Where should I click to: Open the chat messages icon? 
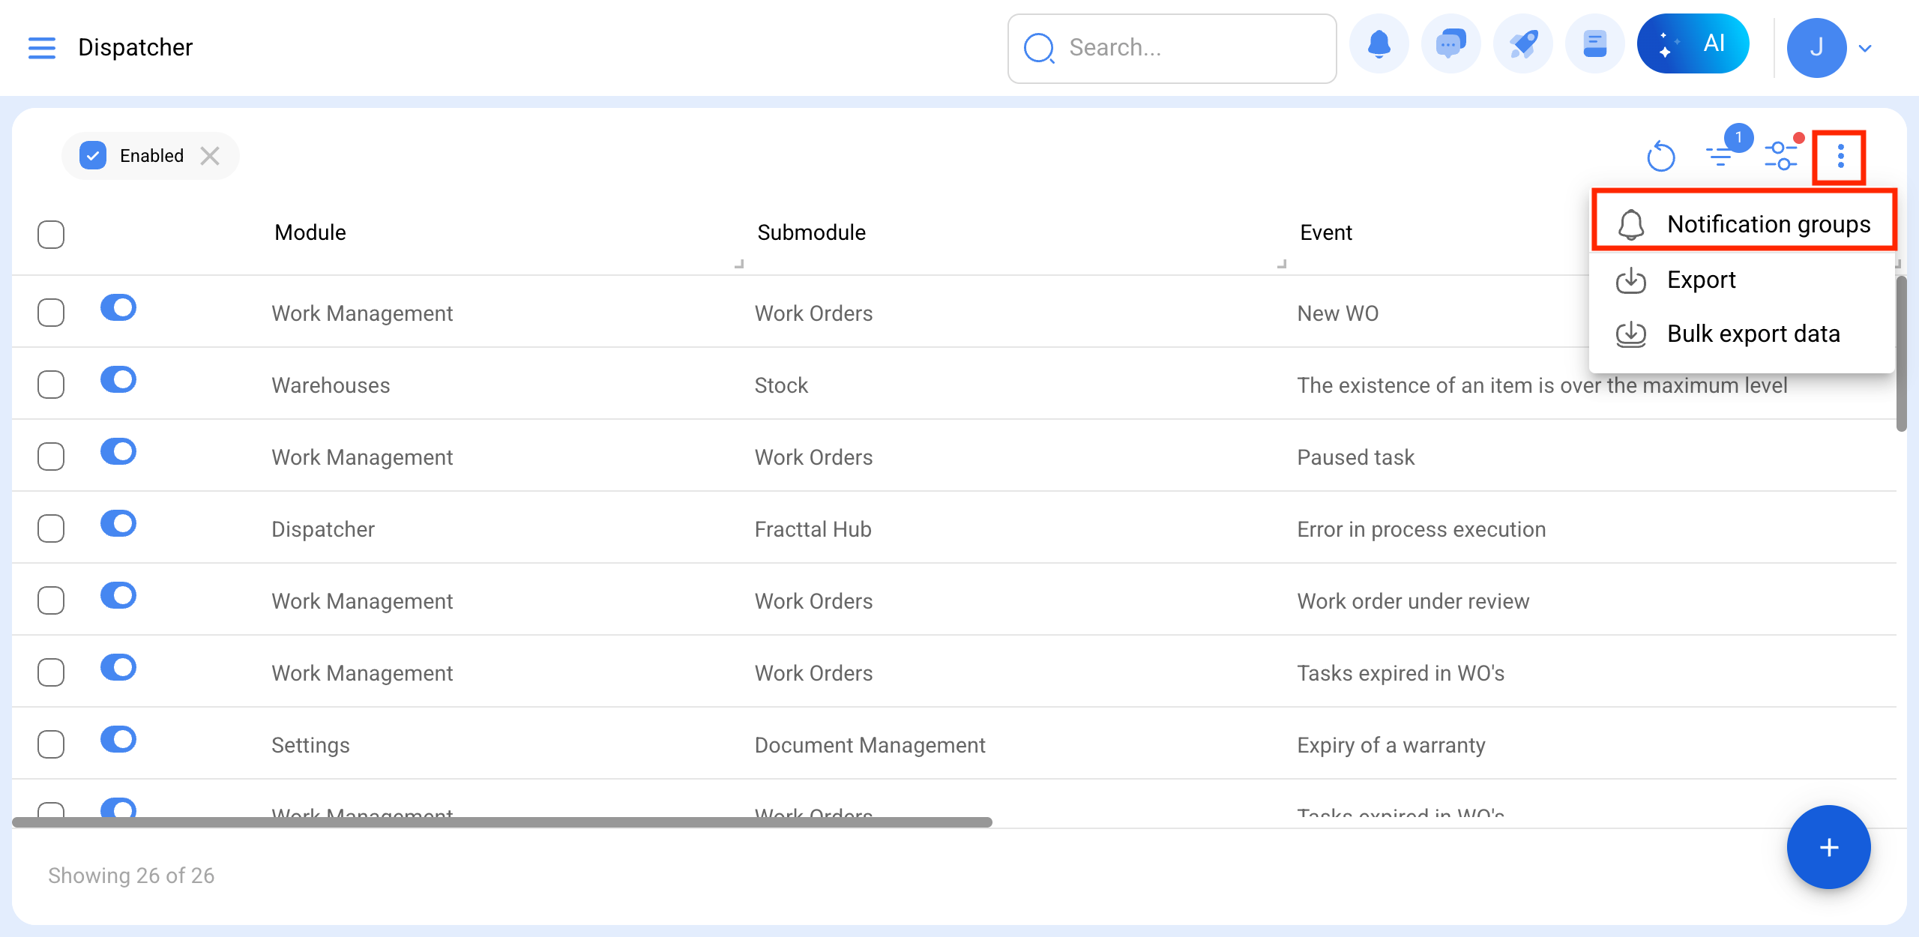(x=1450, y=45)
